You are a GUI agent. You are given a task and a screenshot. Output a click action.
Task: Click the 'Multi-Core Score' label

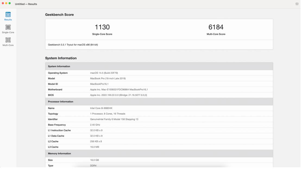click(216, 34)
